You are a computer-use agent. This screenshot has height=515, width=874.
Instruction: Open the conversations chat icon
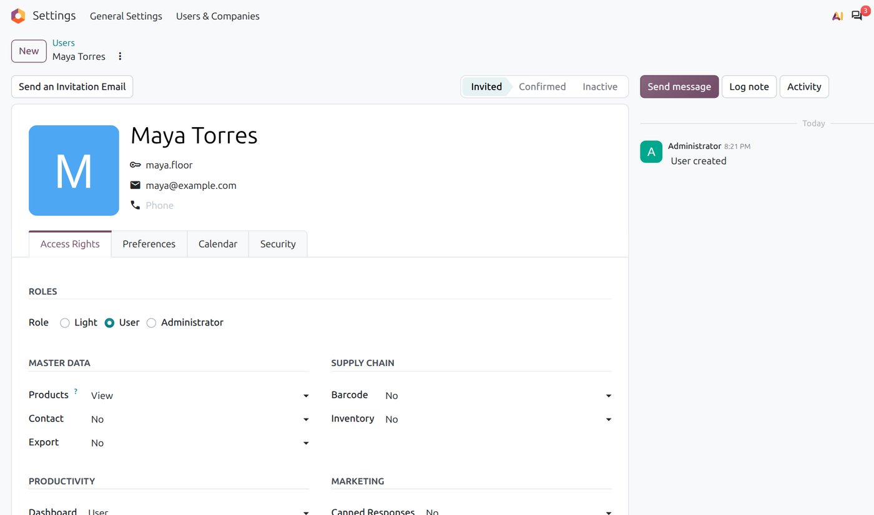point(857,16)
